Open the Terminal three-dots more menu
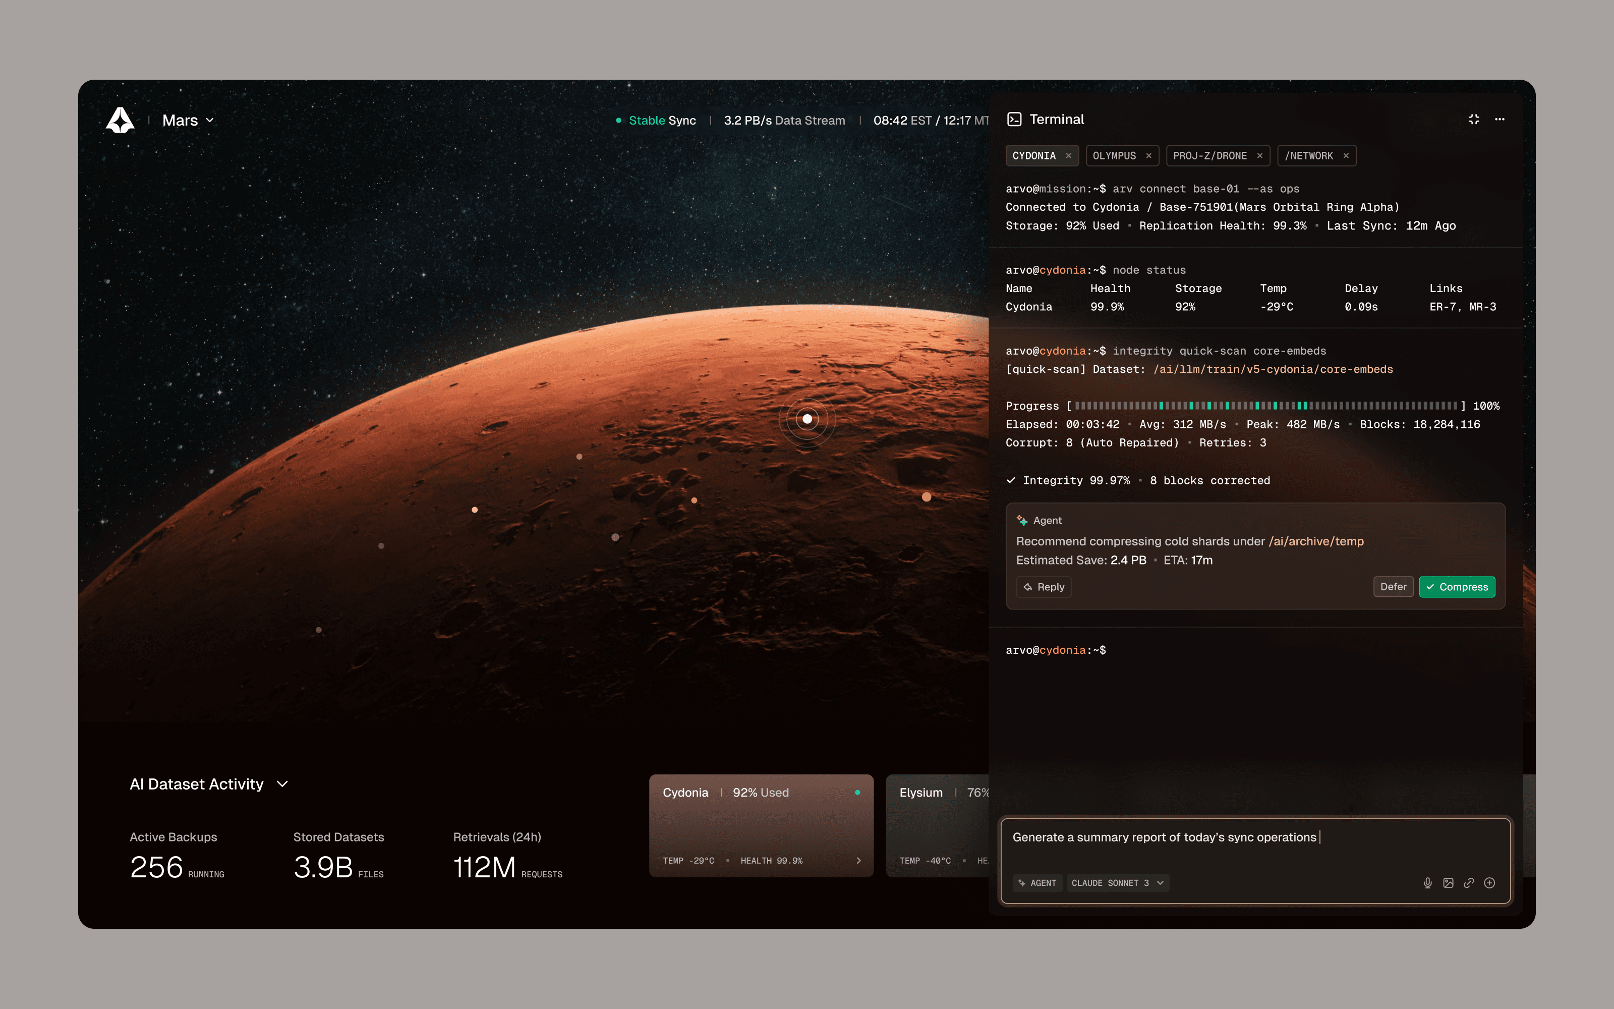Viewport: 1614px width, 1009px height. (x=1500, y=120)
